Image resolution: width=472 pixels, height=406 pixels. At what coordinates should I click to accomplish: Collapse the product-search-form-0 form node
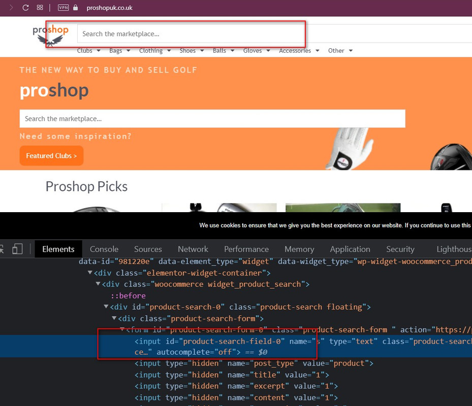122,329
